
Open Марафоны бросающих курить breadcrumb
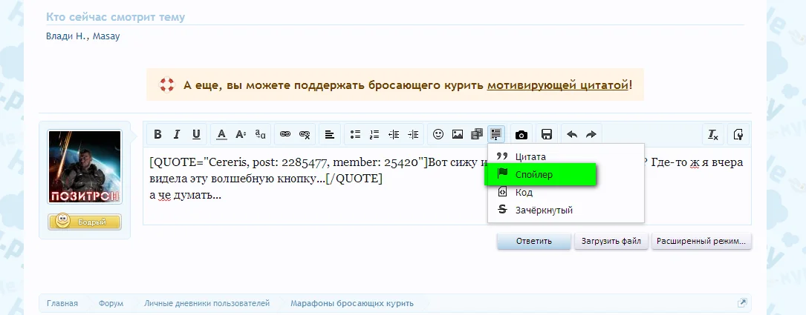(x=351, y=303)
